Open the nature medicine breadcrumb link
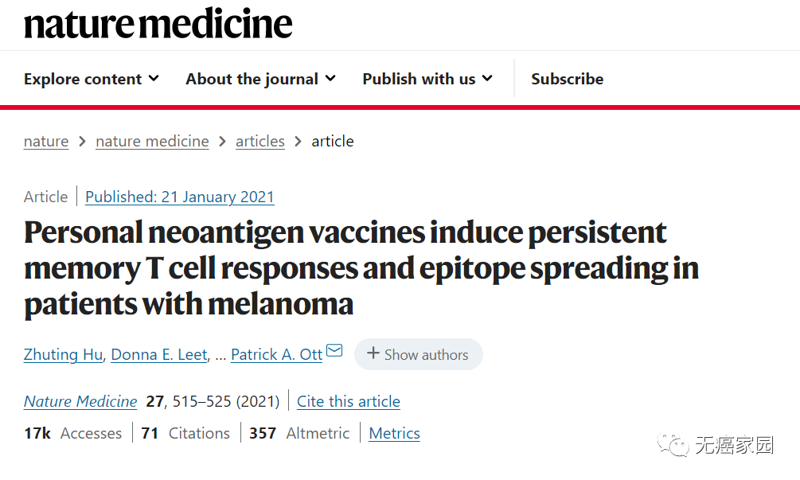This screenshot has height=480, width=800. 152,141
